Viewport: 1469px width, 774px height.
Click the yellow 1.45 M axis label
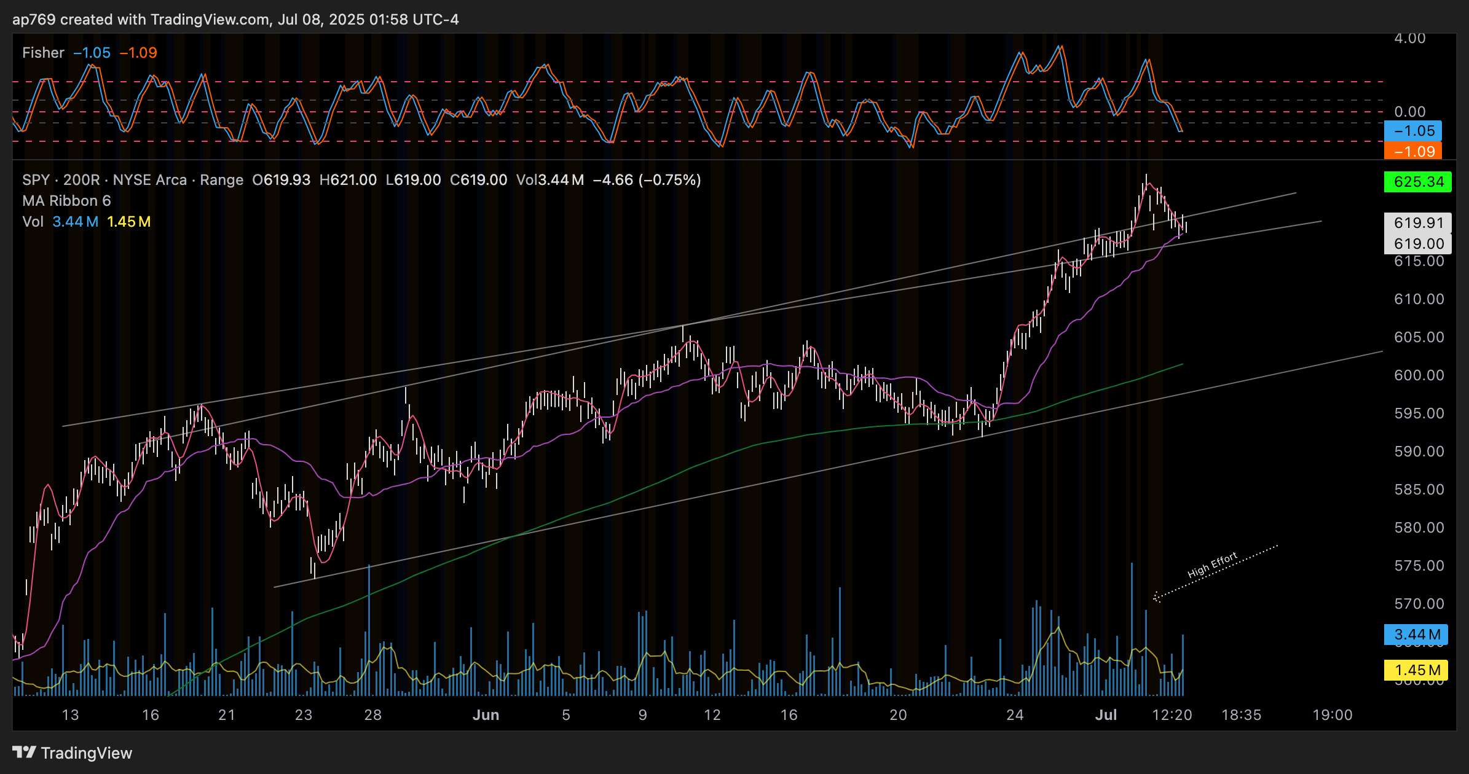click(x=1416, y=670)
